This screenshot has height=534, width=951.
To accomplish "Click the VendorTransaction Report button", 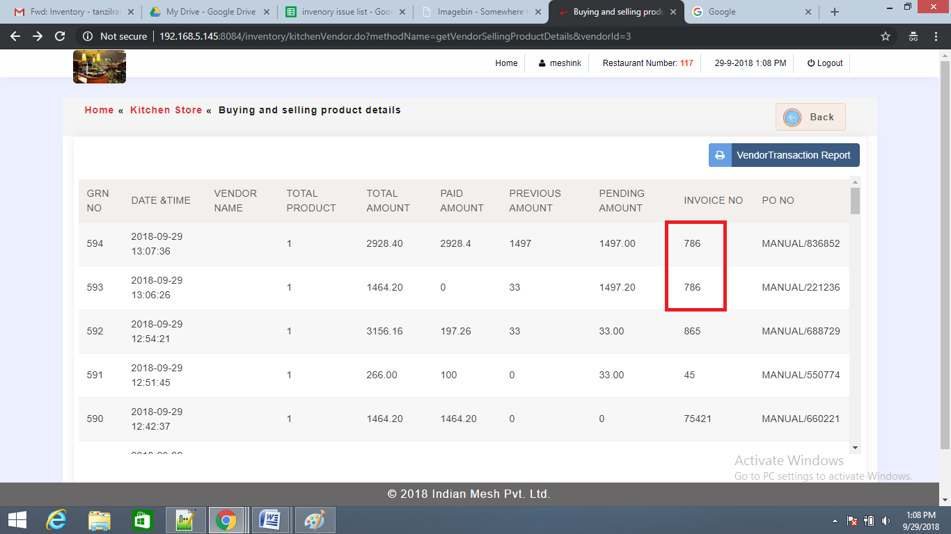I will pyautogui.click(x=784, y=155).
